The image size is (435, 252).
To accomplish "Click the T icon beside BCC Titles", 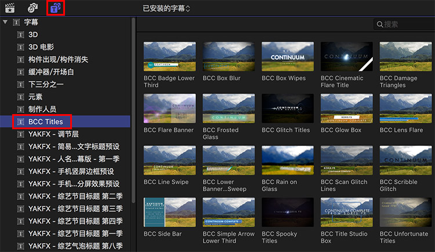I will point(20,122).
